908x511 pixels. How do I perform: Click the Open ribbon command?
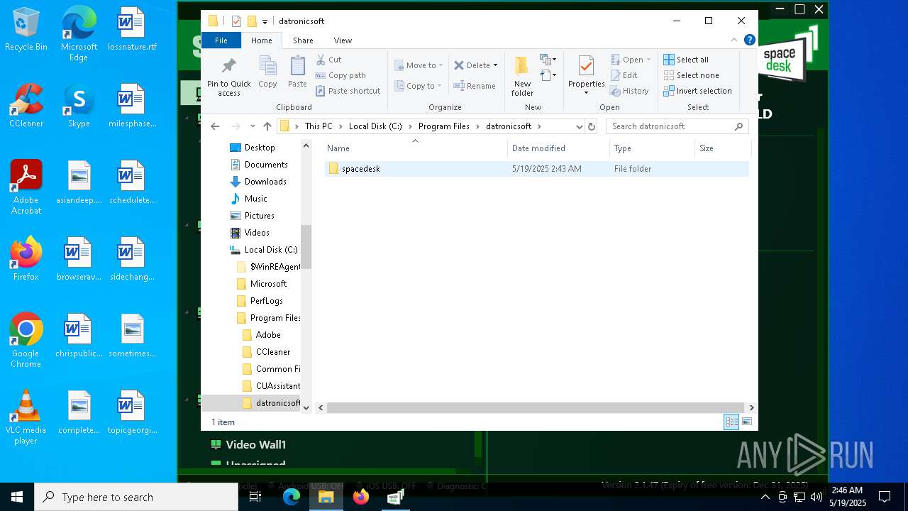tap(630, 60)
